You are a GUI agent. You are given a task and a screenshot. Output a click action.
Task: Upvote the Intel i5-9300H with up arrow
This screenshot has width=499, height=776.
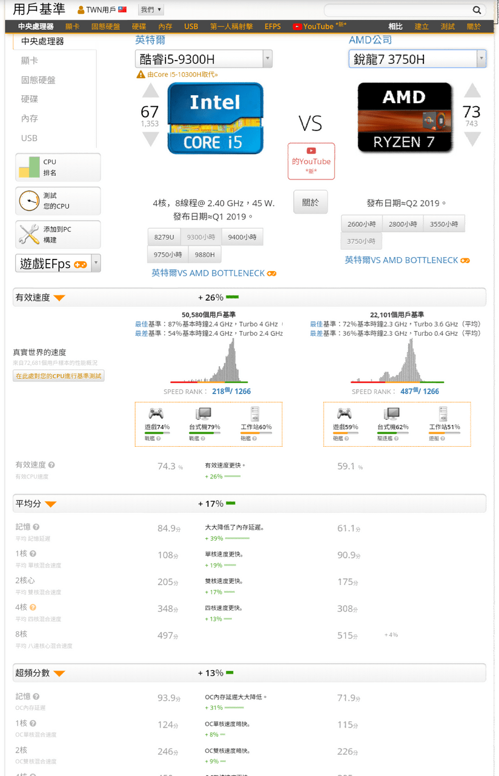click(150, 91)
